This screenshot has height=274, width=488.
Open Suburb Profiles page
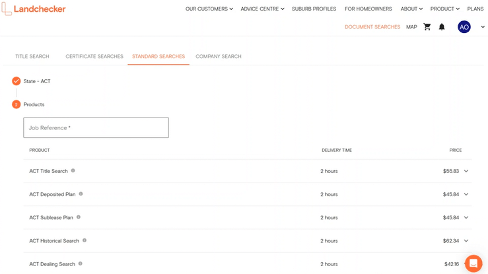pos(314,9)
